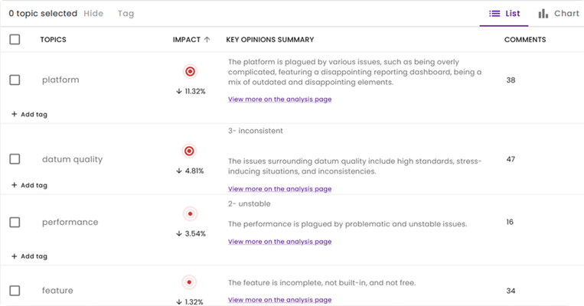Click the feature row impact target icon

189,282
